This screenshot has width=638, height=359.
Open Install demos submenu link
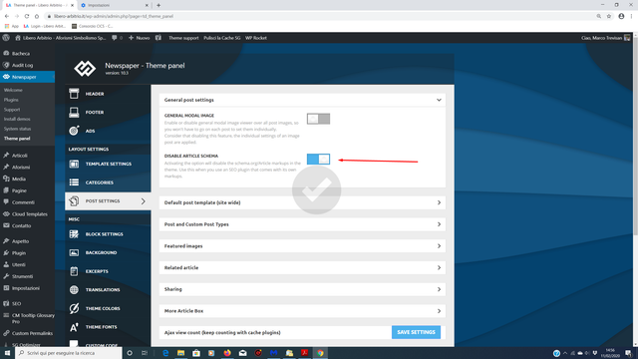pos(17,119)
